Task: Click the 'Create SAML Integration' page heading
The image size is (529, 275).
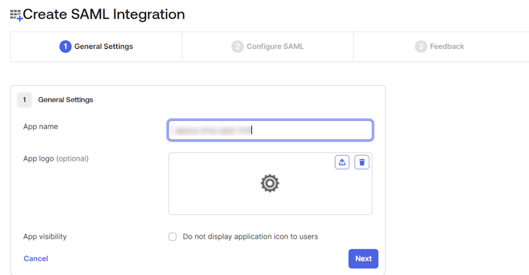Action: tap(104, 14)
